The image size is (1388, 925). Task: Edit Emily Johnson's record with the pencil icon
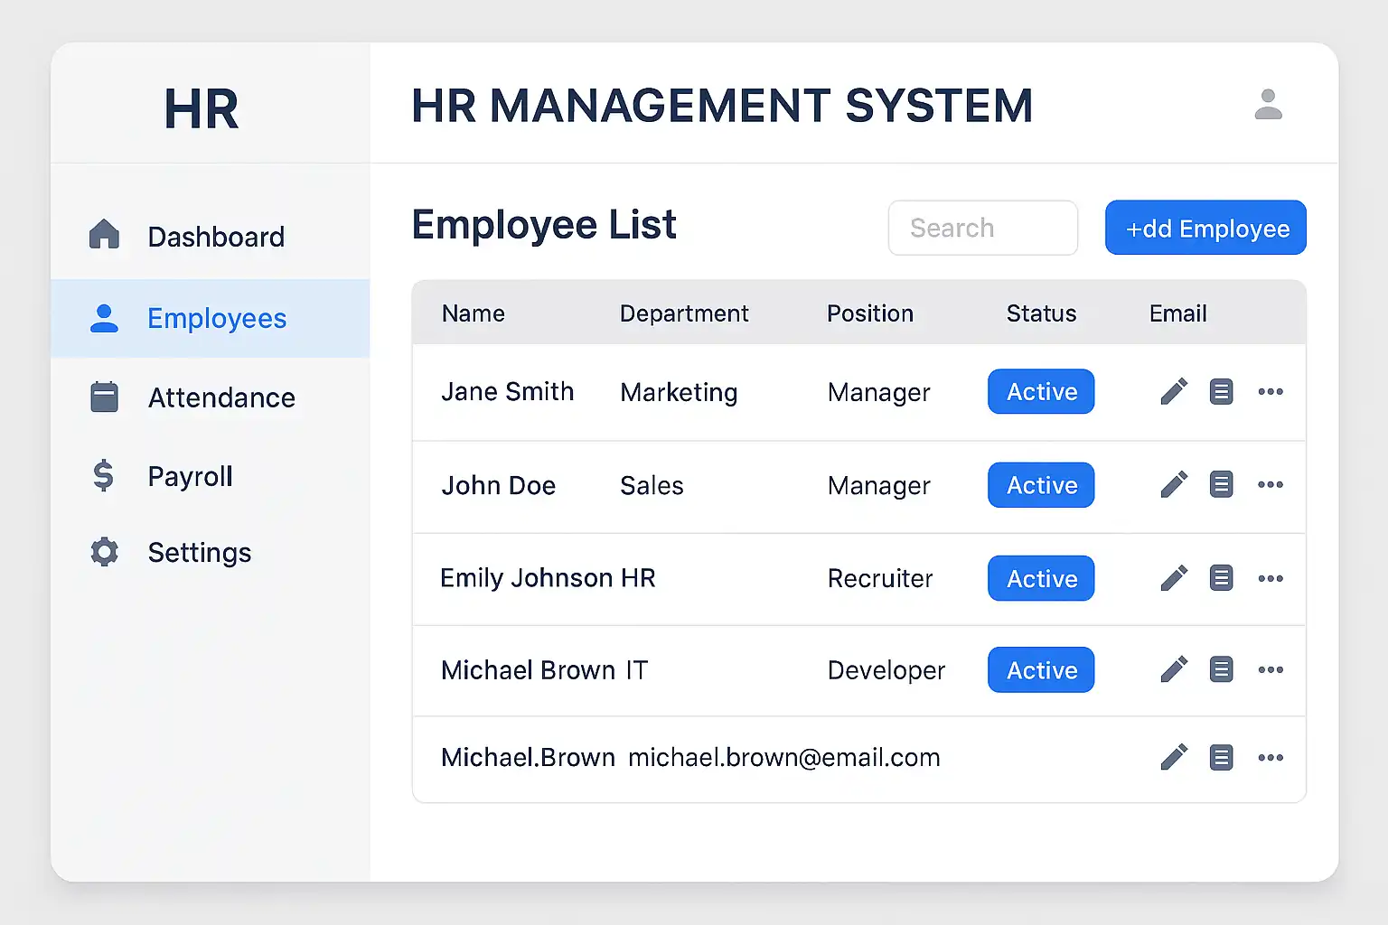click(x=1174, y=578)
